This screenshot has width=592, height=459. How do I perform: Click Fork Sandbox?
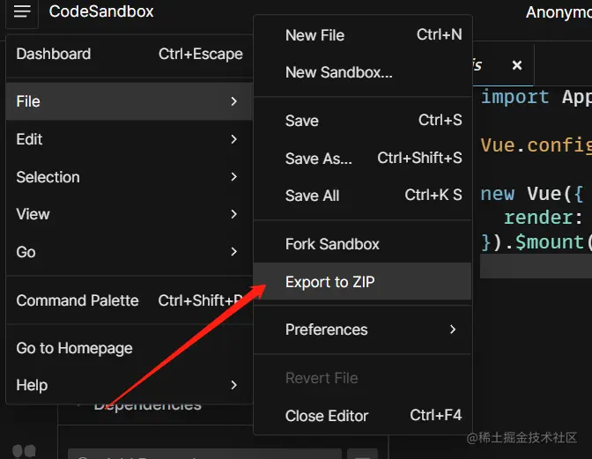[362, 244]
